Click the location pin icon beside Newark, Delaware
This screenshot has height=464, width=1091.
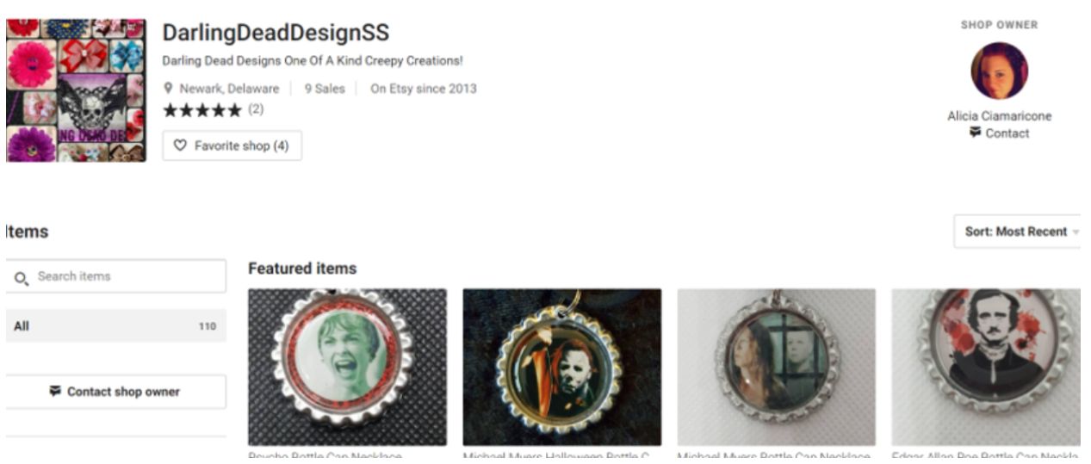pyautogui.click(x=170, y=89)
